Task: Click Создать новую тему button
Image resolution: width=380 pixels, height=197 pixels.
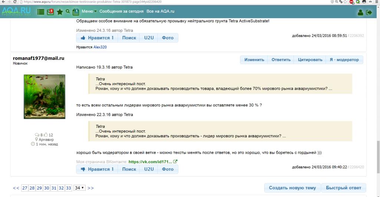Action: click(x=292, y=188)
